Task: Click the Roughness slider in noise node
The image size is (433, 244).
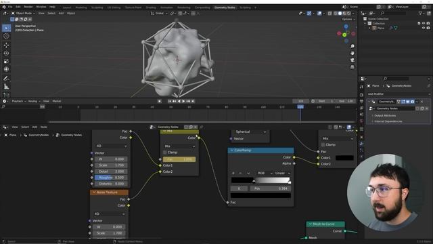Action: click(x=111, y=178)
